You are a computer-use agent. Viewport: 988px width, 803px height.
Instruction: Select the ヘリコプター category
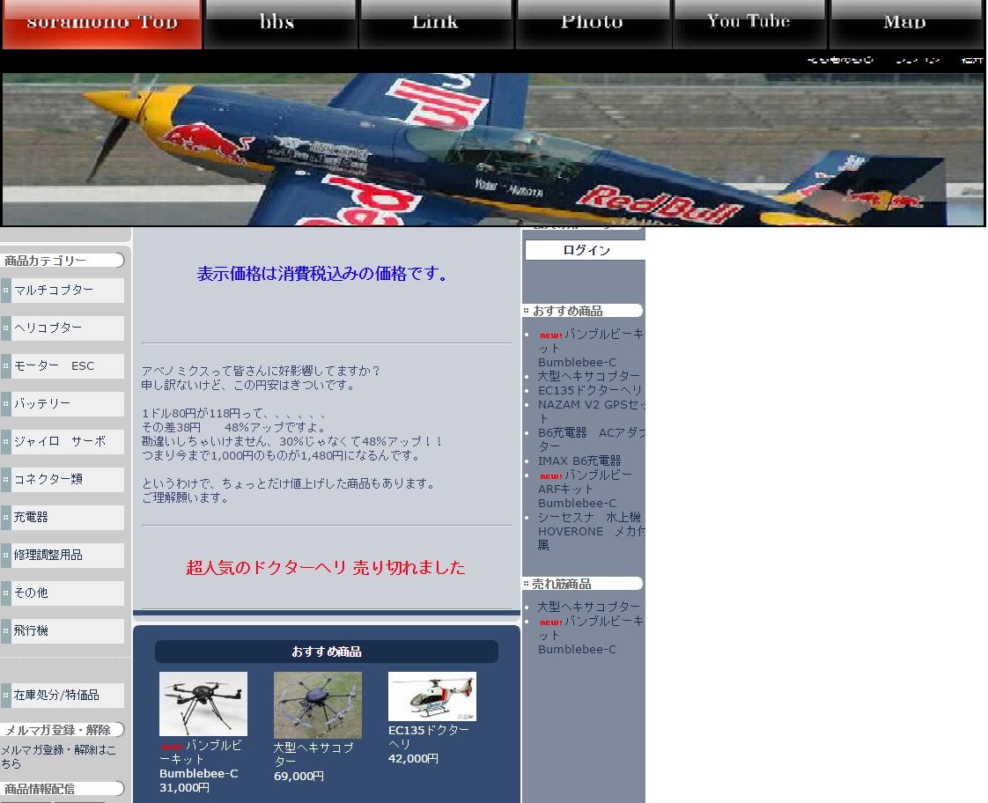pyautogui.click(x=63, y=328)
